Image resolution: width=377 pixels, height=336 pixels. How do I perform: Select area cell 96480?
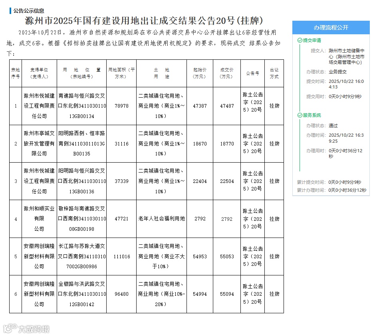tap(121, 294)
